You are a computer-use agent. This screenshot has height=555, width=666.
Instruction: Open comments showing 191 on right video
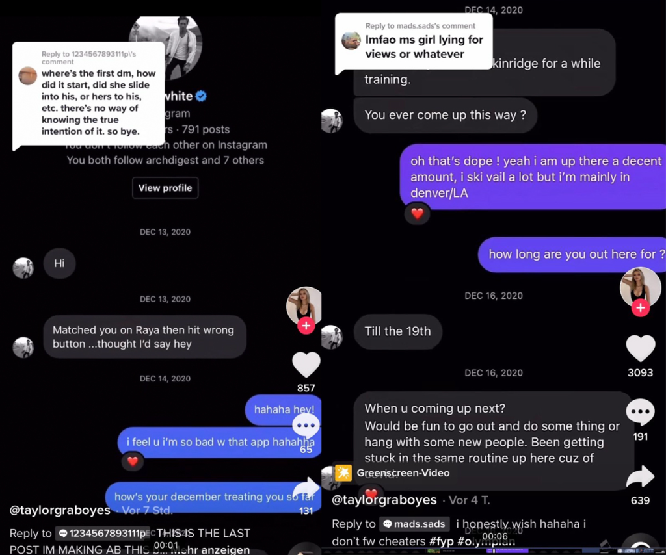click(640, 411)
